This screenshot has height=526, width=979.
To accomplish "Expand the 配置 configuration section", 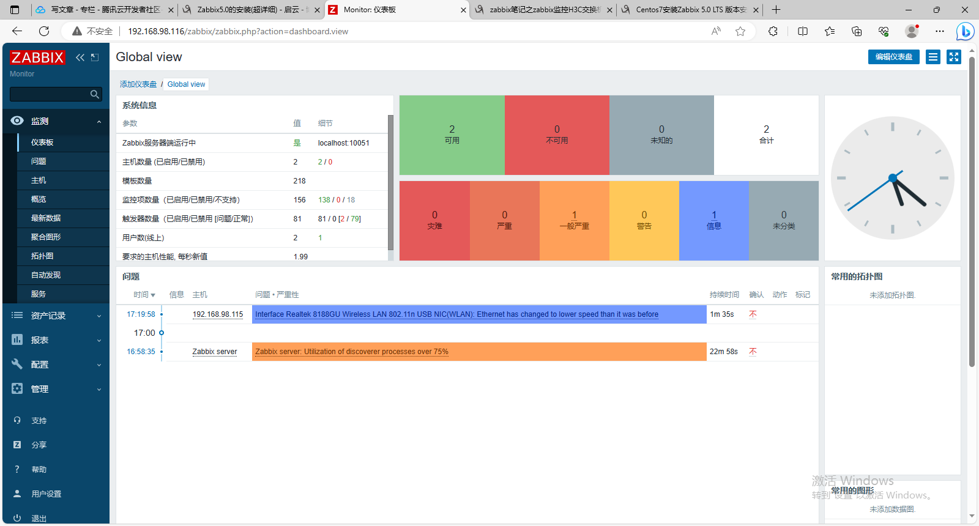I will (56, 365).
